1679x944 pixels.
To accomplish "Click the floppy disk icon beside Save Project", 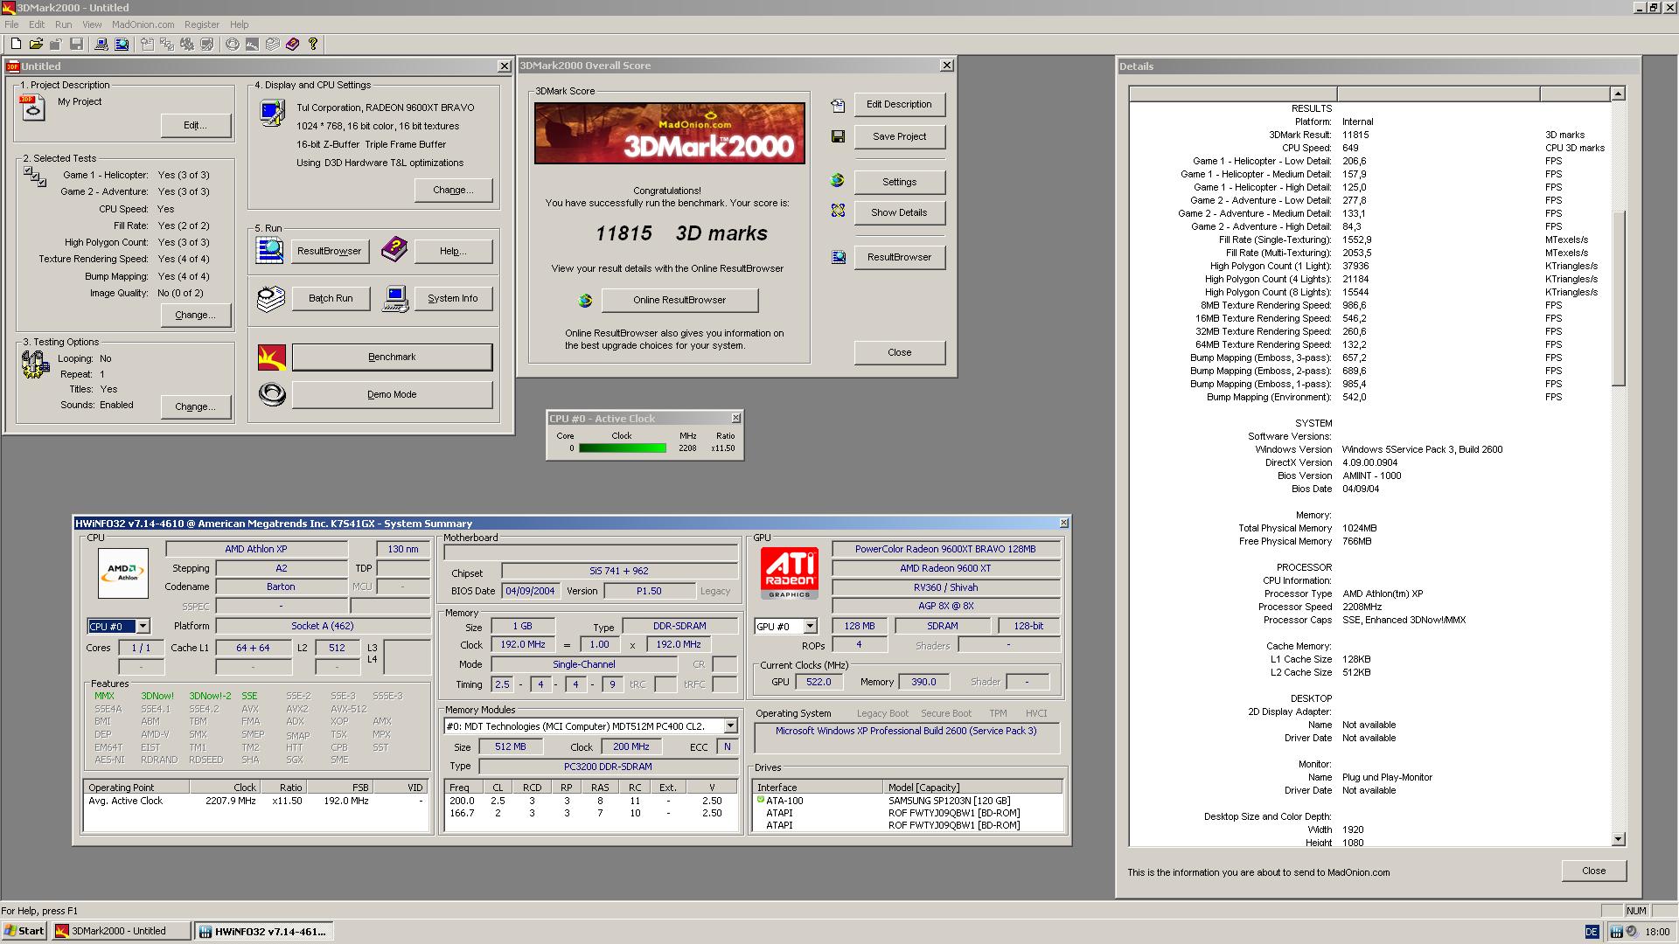I will (x=838, y=136).
